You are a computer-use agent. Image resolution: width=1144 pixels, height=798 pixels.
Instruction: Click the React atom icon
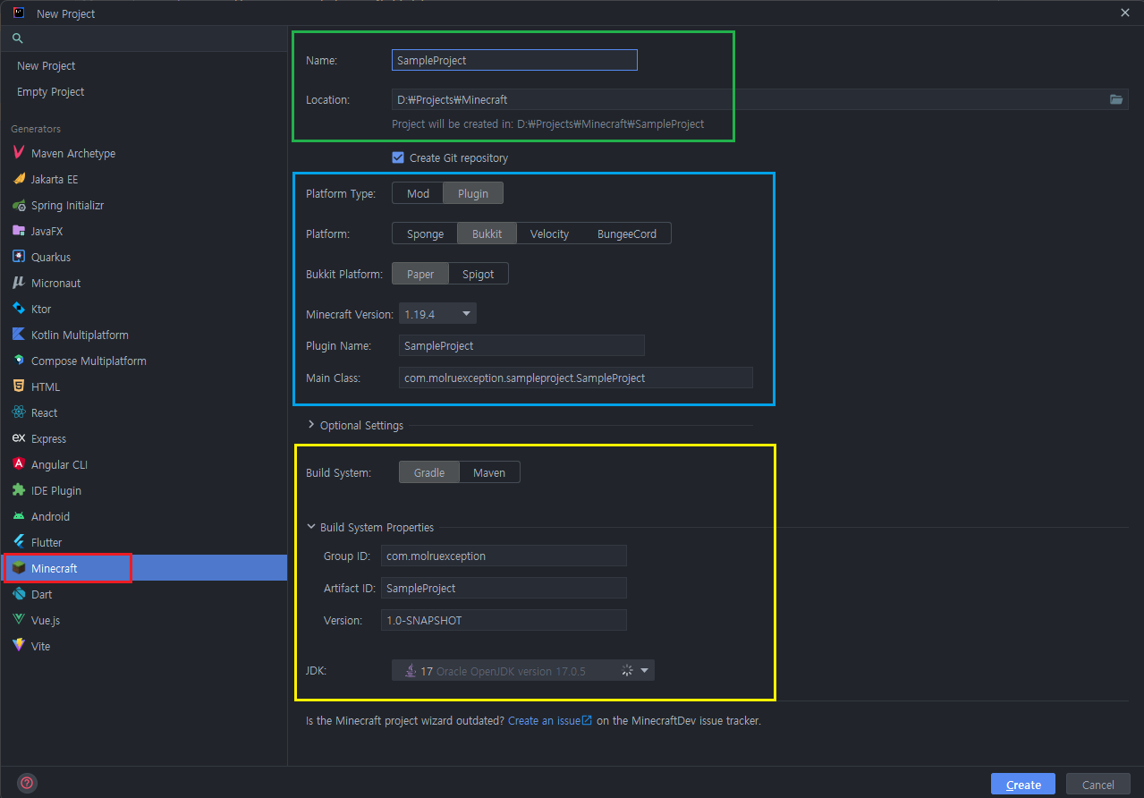pos(19,412)
